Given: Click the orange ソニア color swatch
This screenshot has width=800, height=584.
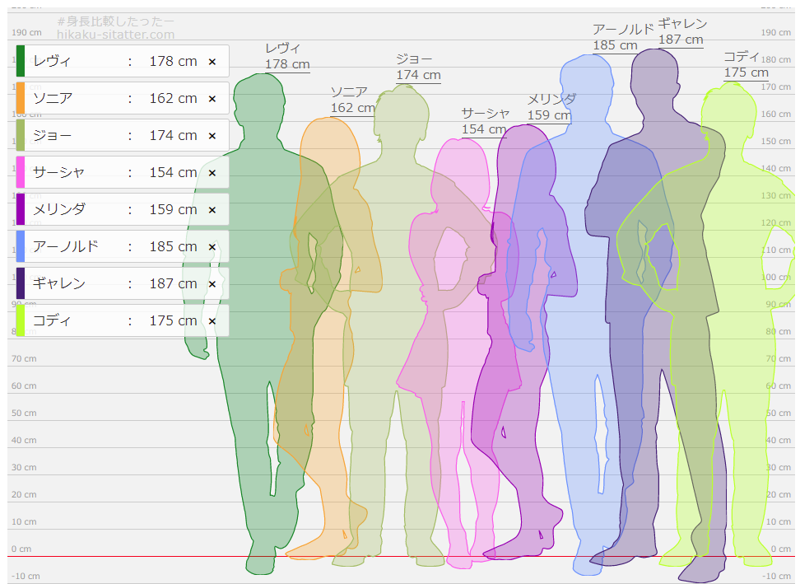Looking at the screenshot, I should (x=21, y=98).
